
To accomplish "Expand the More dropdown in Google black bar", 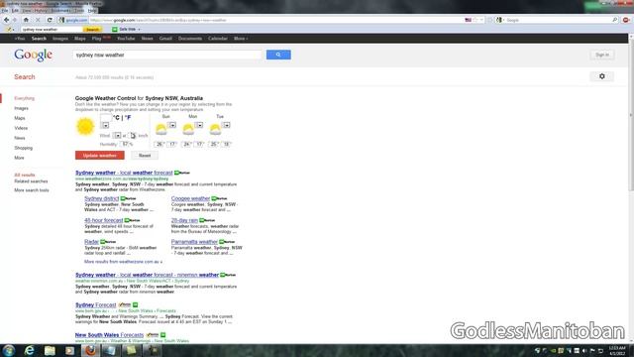I will (241, 39).
